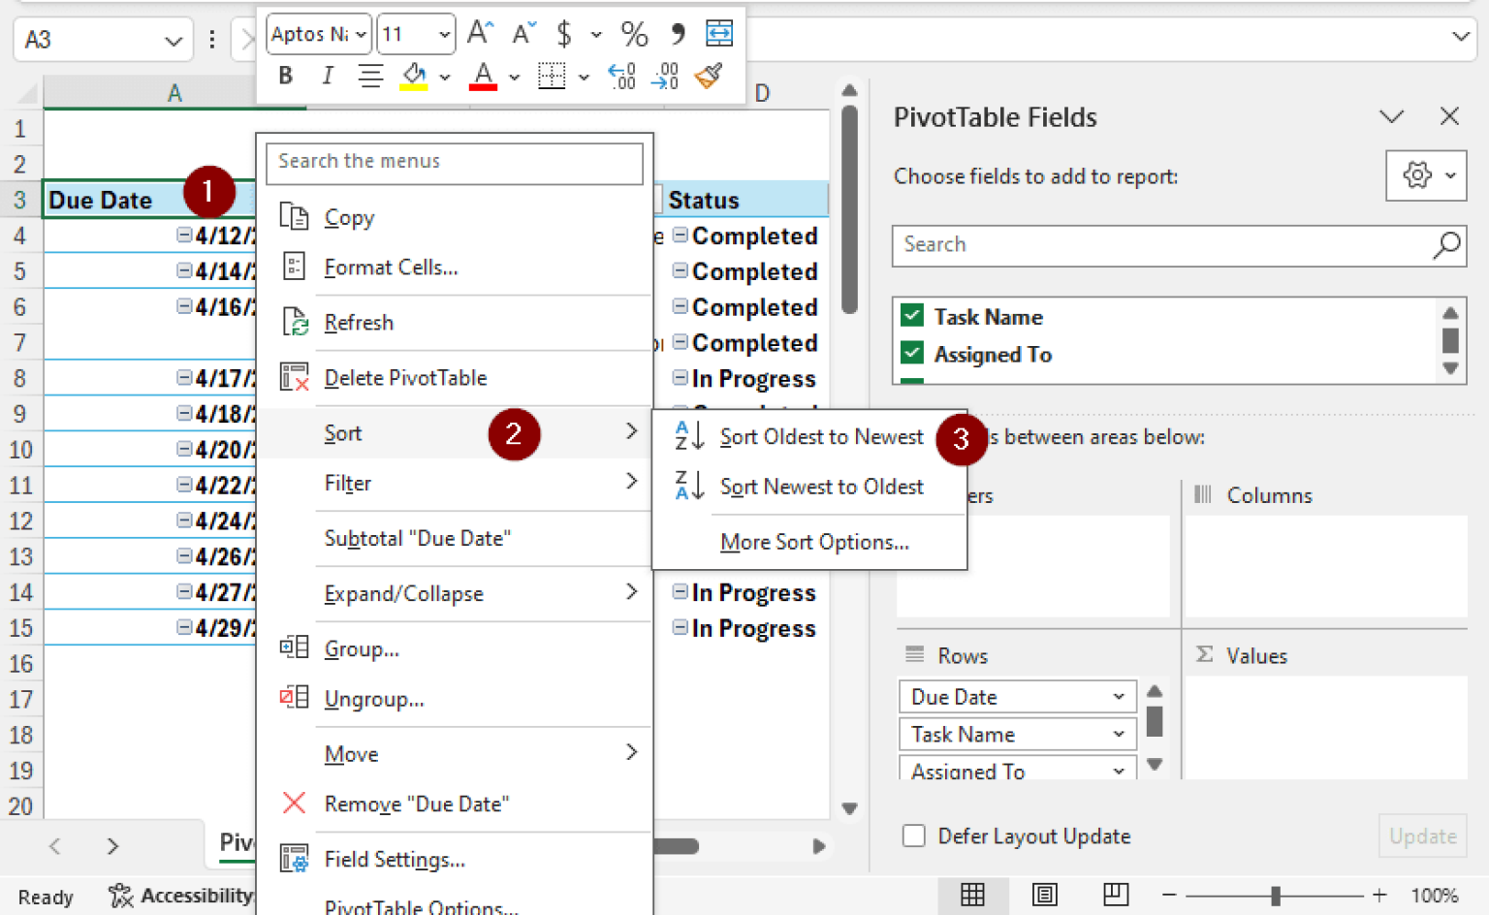Expand the Due Date row field dropdown
Image resolution: width=1489 pixels, height=915 pixels.
(x=1118, y=697)
